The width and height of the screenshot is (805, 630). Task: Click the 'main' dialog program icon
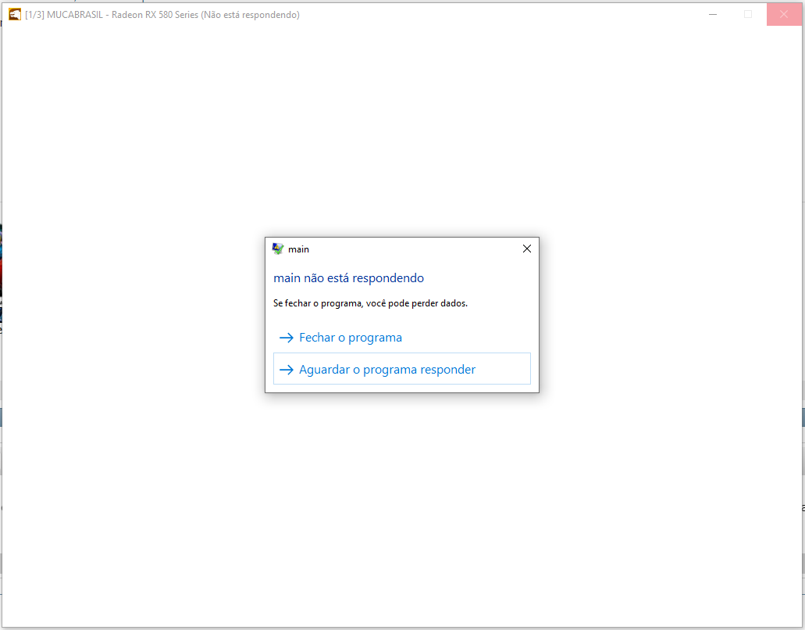tap(278, 249)
